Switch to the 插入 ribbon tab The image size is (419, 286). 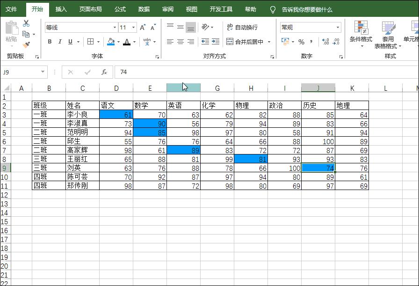click(x=61, y=9)
